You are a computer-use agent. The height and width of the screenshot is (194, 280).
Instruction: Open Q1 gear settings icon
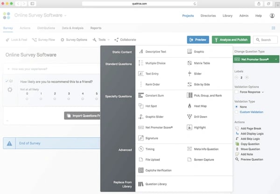[x=10, y=90]
